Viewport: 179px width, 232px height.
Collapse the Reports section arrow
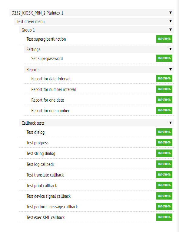171,69
